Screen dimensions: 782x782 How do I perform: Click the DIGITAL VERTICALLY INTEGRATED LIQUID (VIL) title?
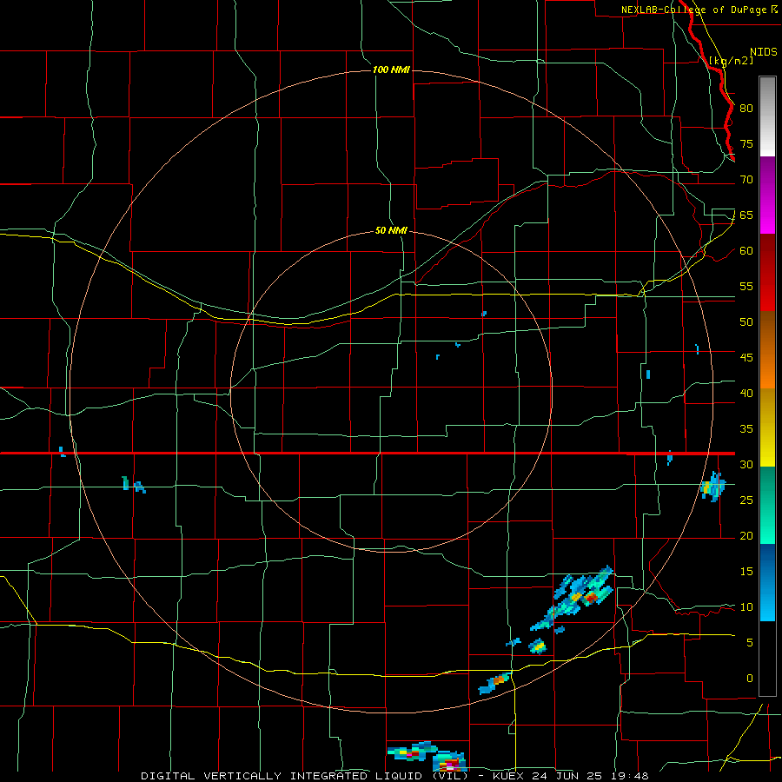[x=304, y=776]
